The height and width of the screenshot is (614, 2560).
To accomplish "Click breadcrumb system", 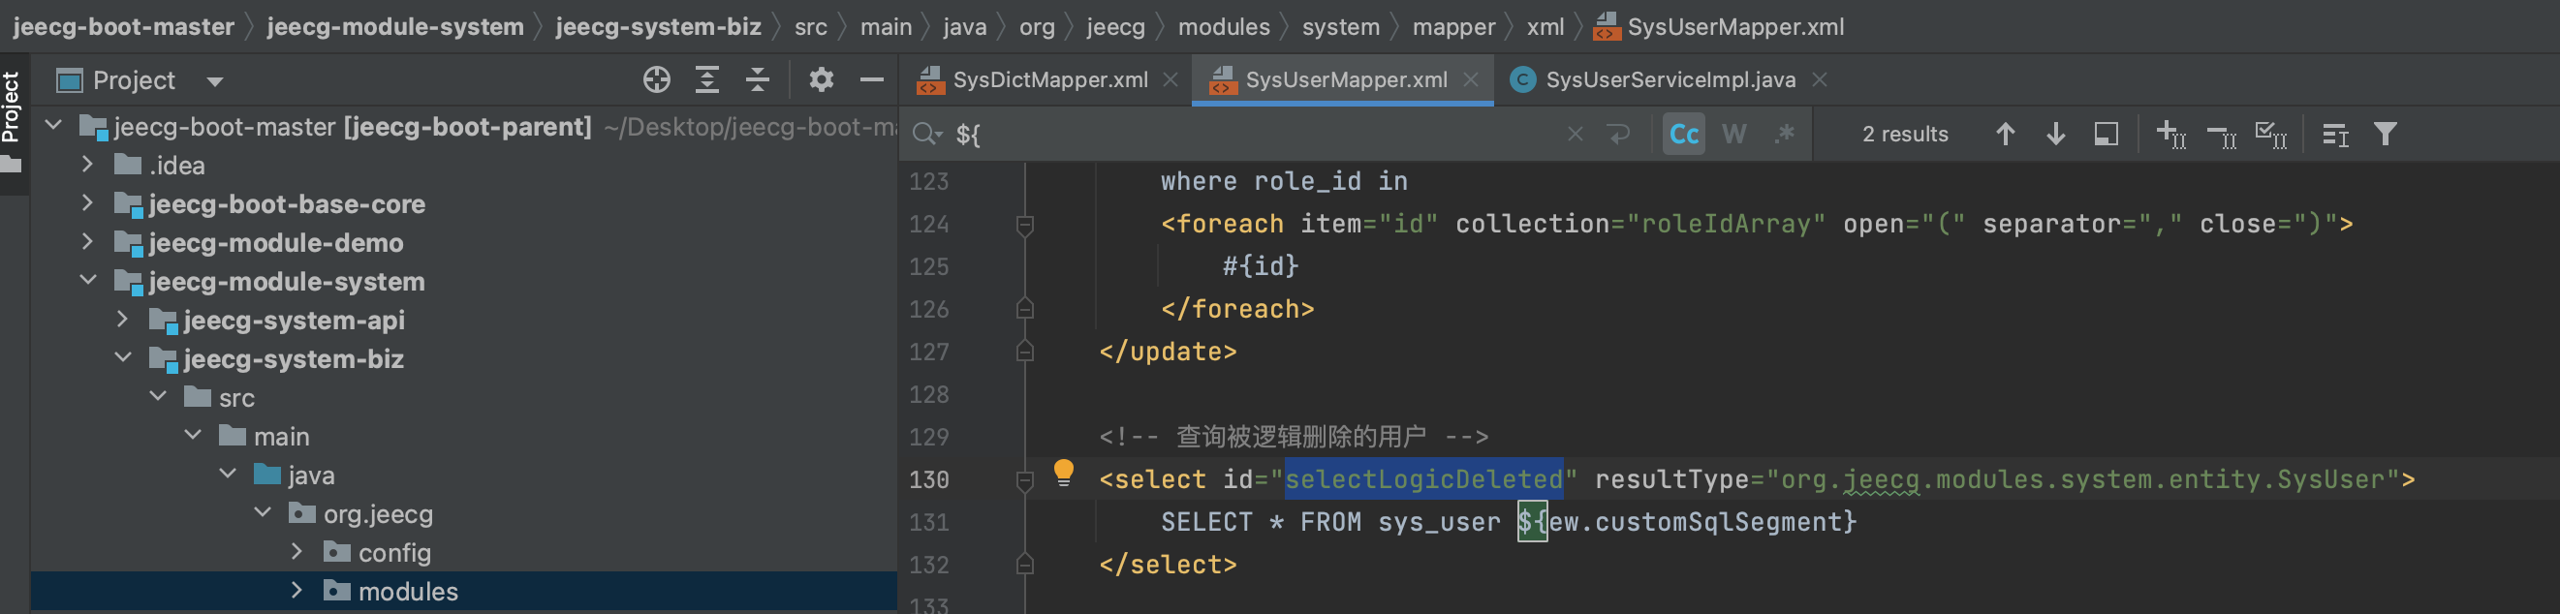I will (1340, 27).
